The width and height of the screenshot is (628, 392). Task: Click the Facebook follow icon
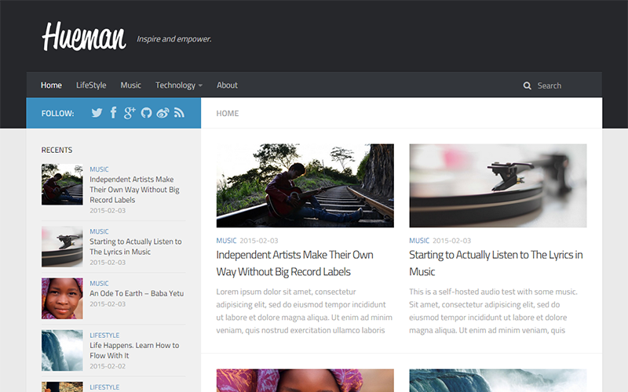[114, 113]
